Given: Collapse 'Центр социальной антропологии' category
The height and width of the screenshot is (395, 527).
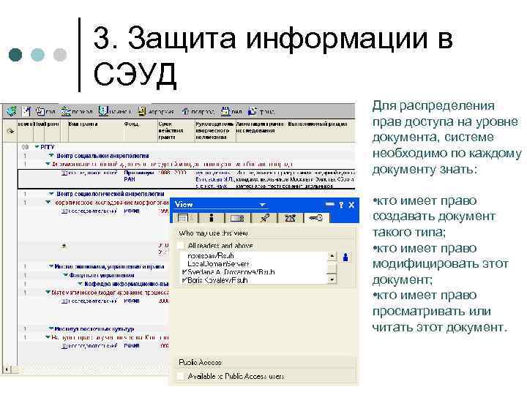Looking at the screenshot, I should [x=51, y=155].
